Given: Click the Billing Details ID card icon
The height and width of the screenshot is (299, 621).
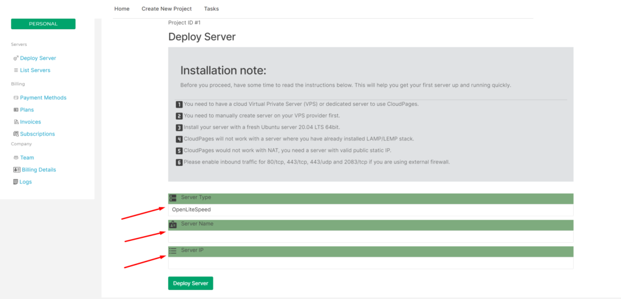Looking at the screenshot, I should click(16, 170).
